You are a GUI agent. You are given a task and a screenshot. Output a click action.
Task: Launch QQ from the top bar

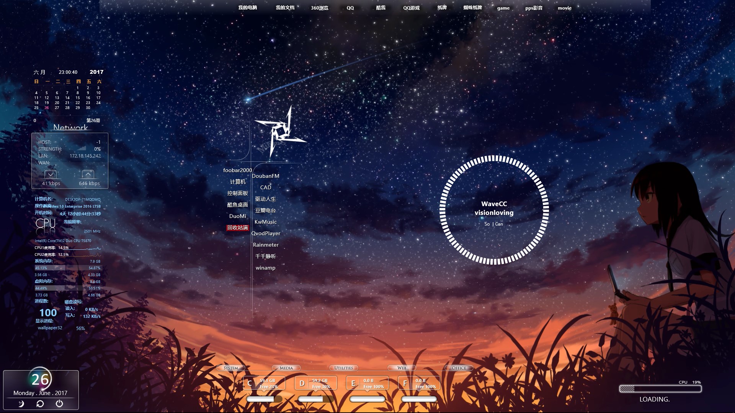(350, 8)
